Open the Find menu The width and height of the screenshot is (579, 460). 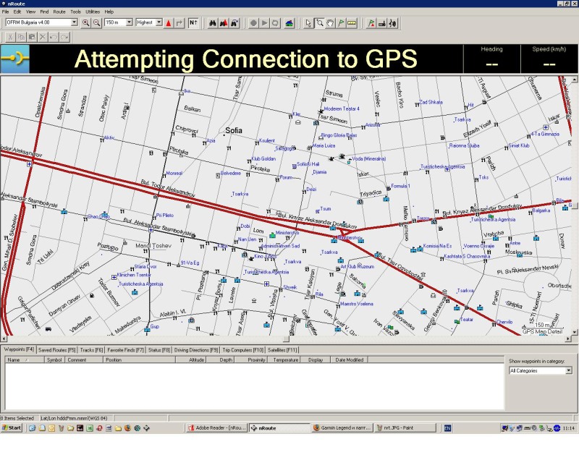[x=44, y=12]
